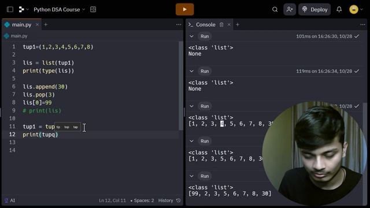Open the user avatar menu
This screenshot has height=208, width=370.
point(354,9)
